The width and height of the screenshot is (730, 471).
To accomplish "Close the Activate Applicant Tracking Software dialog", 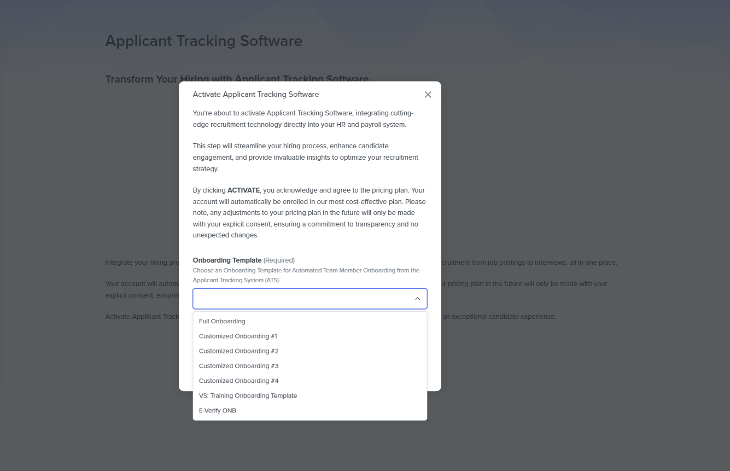I will 428,95.
